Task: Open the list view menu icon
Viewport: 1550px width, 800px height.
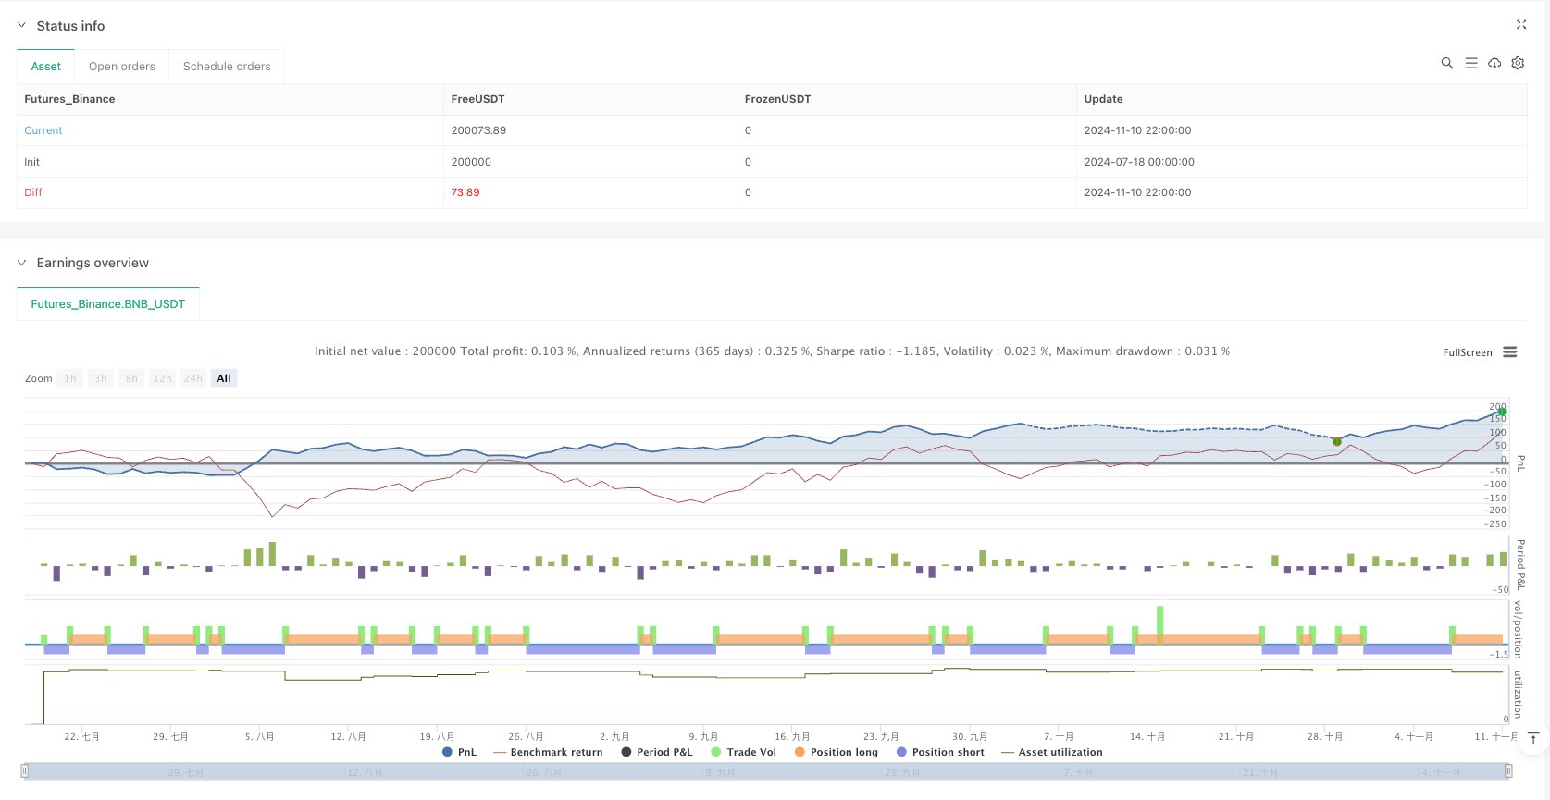Action: [x=1471, y=63]
